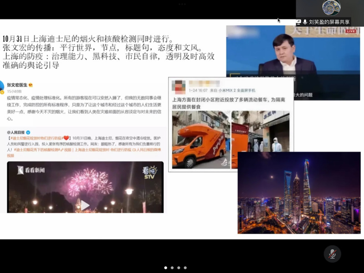Select the line starting 上海的防疫
Image resolution: width=364 pixels, height=273 pixels.
click(108, 56)
